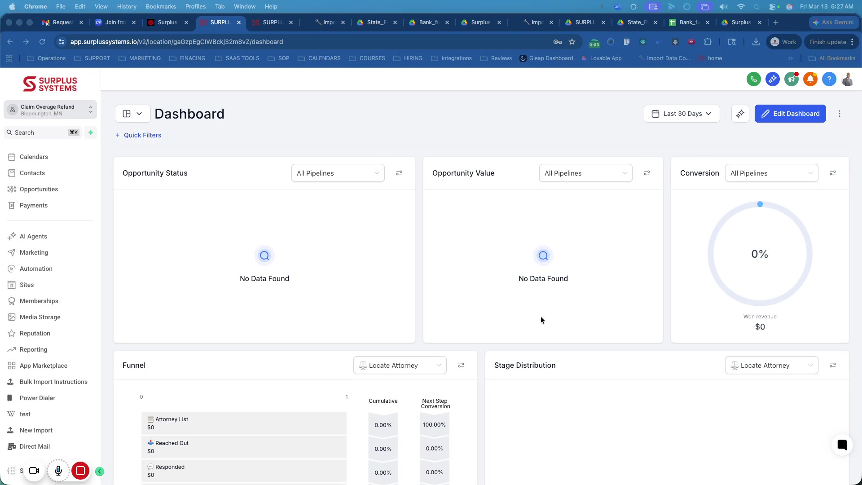Click the Edit Dashboard button
Image resolution: width=862 pixels, height=485 pixels.
pyautogui.click(x=790, y=114)
